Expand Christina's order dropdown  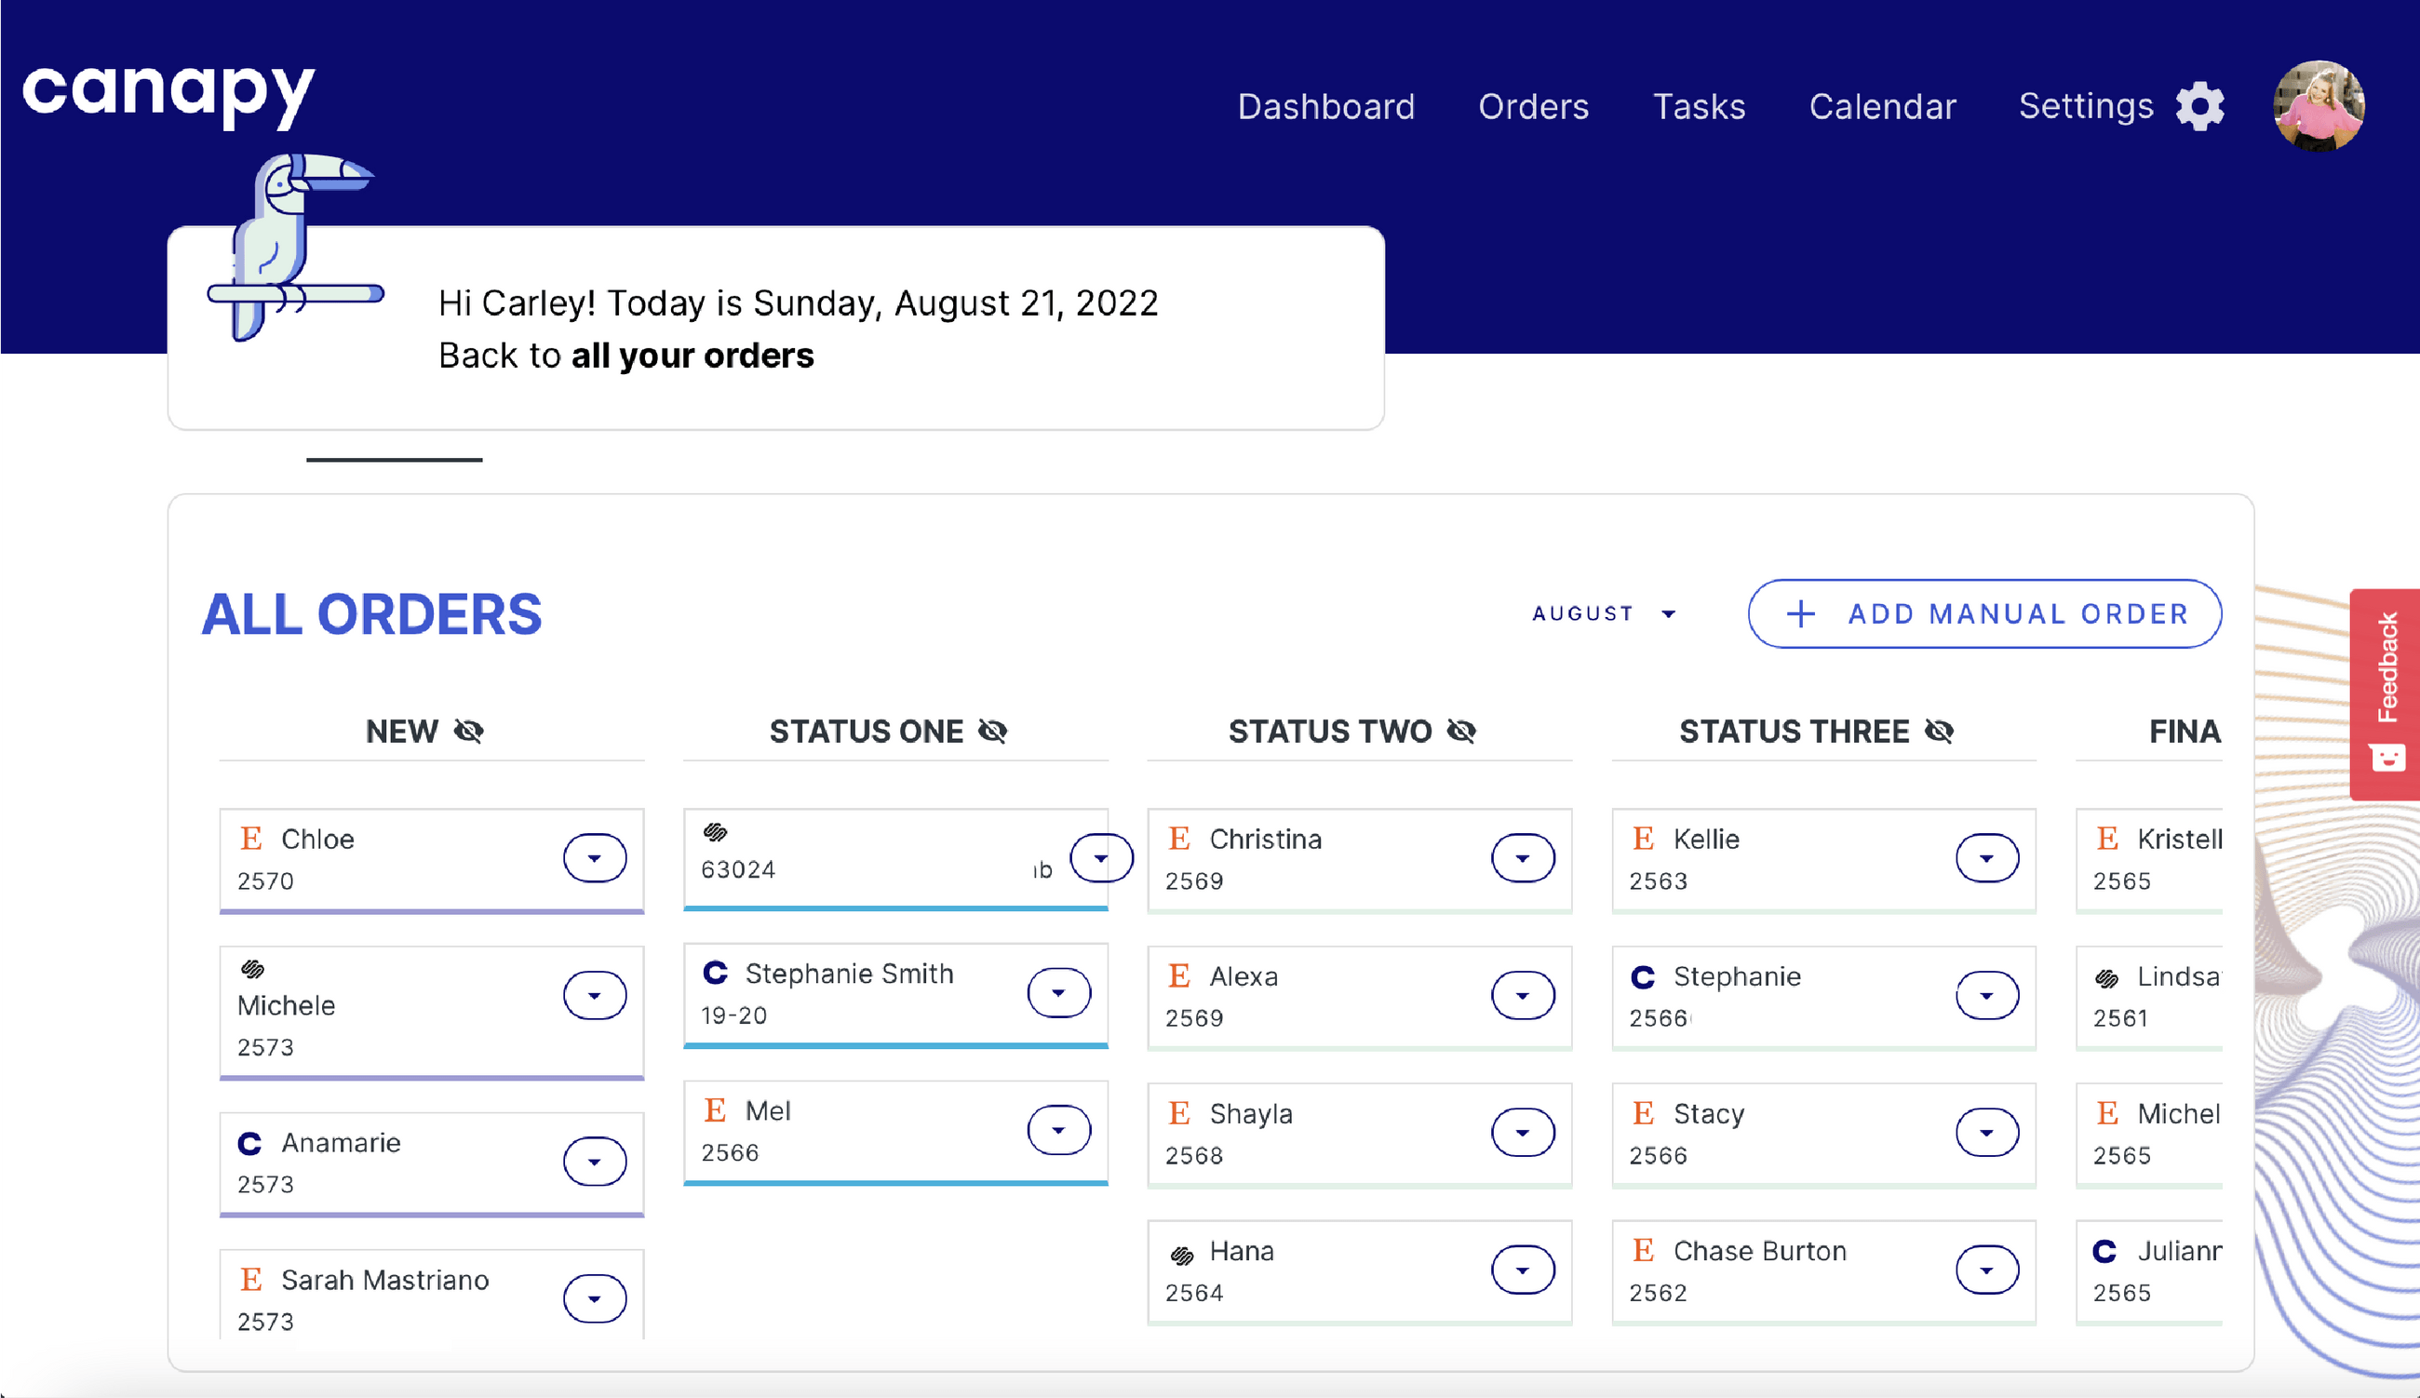point(1523,857)
